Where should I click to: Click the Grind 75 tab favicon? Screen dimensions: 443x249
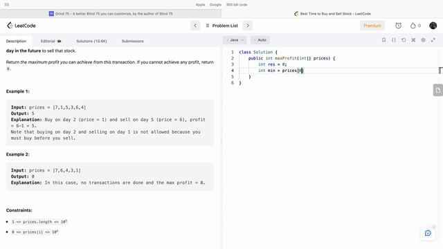point(51,14)
